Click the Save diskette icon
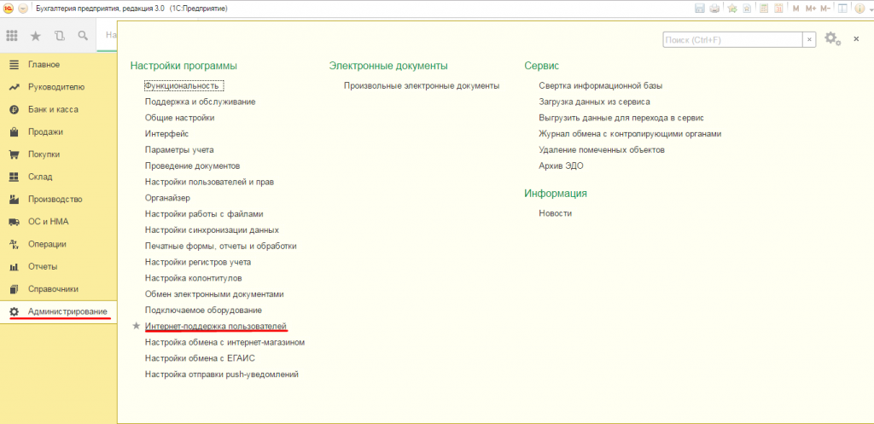 700,8
